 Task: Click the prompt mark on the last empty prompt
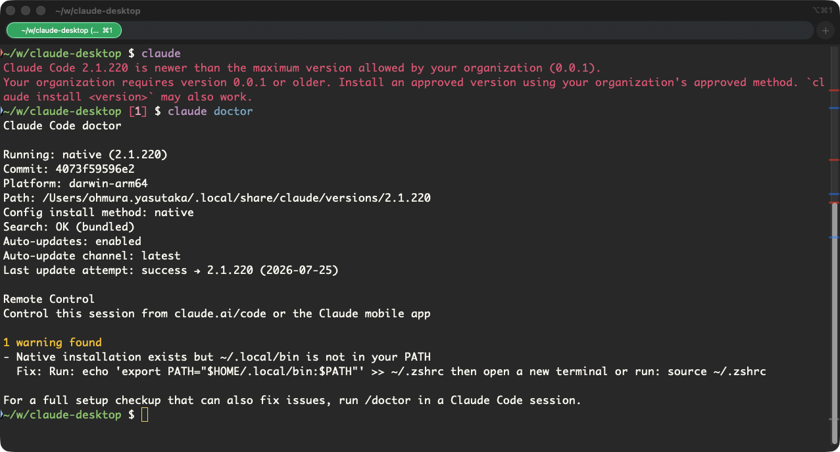pos(2,415)
